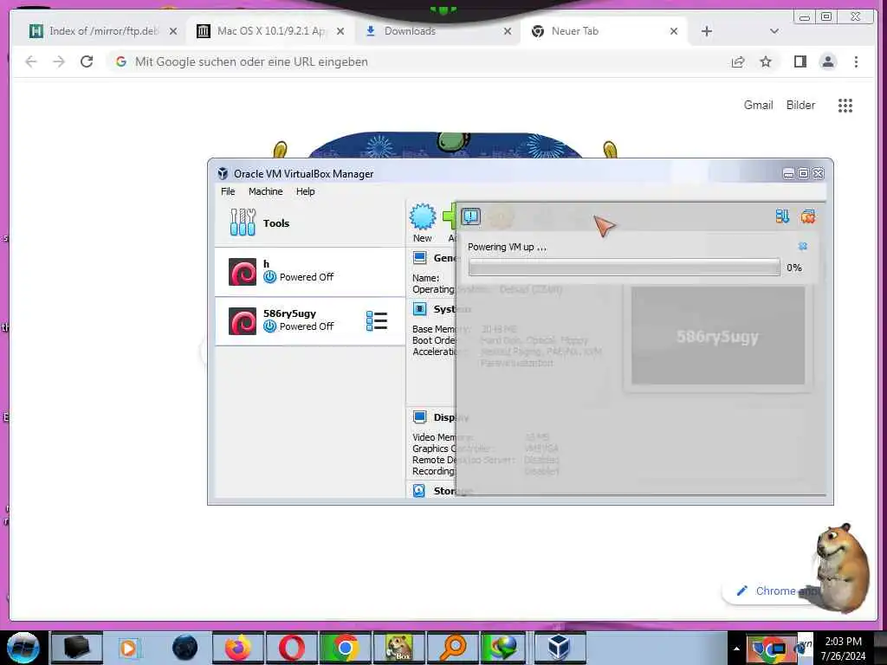
Task: Open the Google apps grid
Action: [845, 105]
